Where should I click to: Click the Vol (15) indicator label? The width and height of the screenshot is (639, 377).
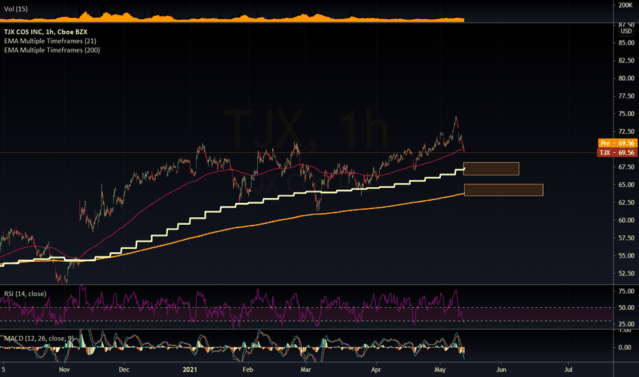pos(16,8)
